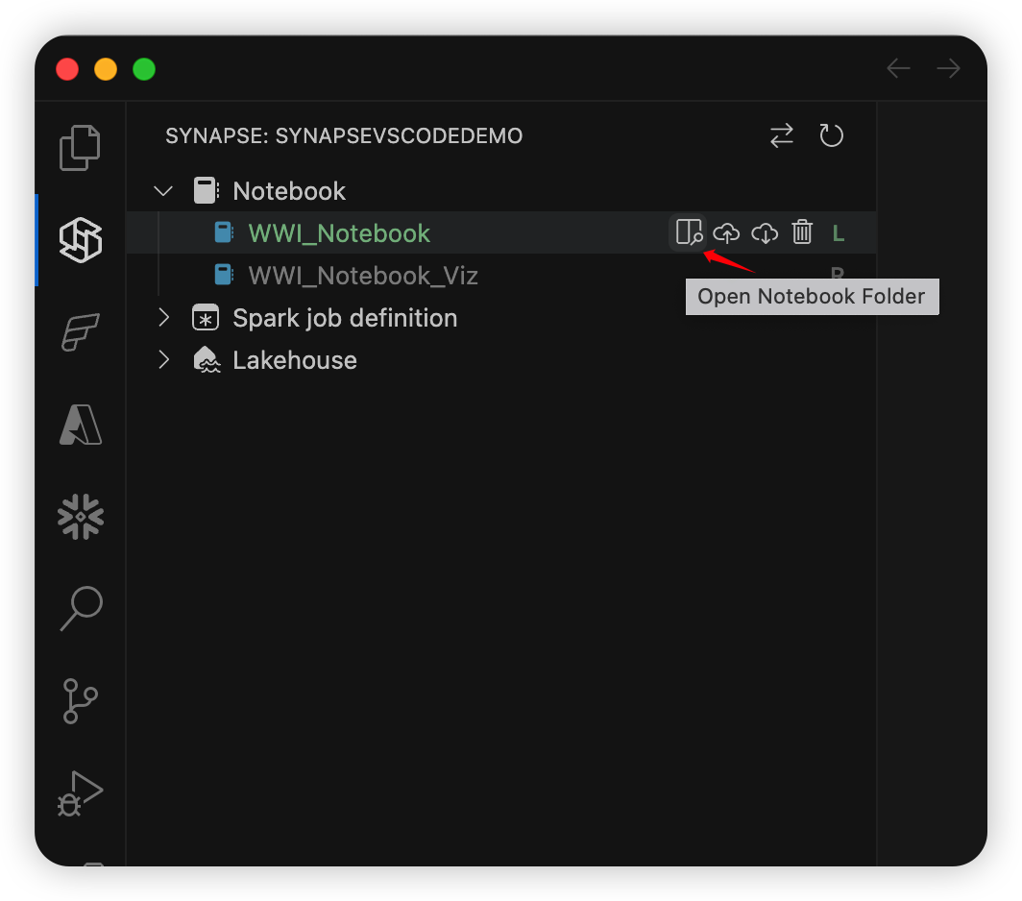
Task: Minimize the window with yellow button
Action: click(106, 69)
